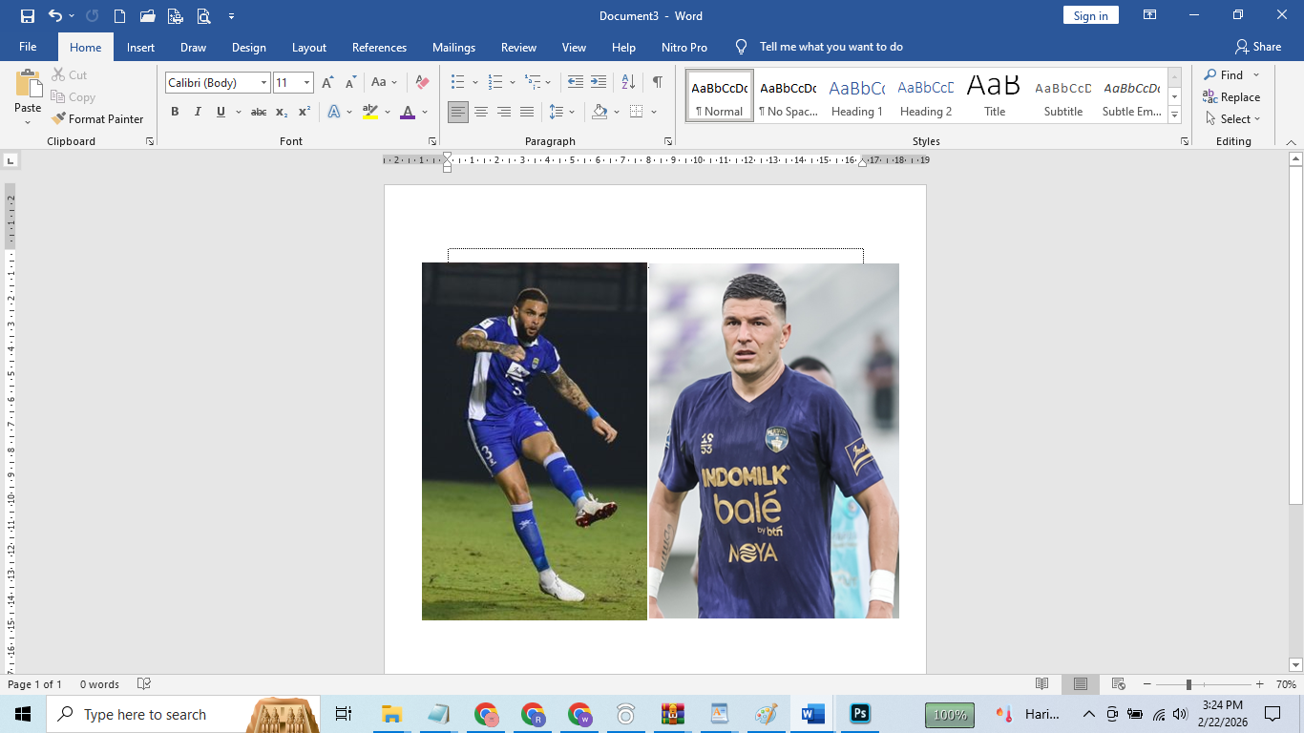Screen dimensions: 1304x733
Task: Switch to the Insert tab
Action: [x=140, y=47]
